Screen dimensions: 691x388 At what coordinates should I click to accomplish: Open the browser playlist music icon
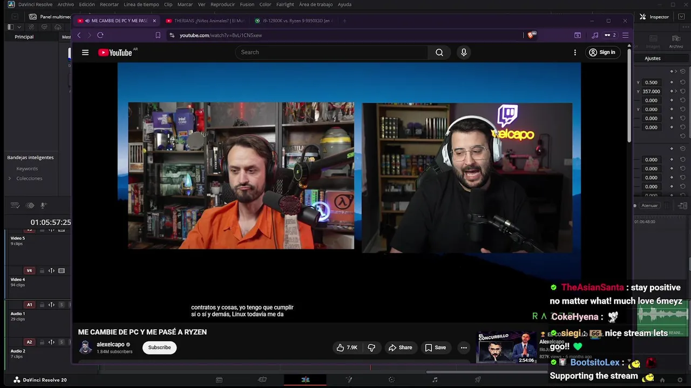[594, 35]
